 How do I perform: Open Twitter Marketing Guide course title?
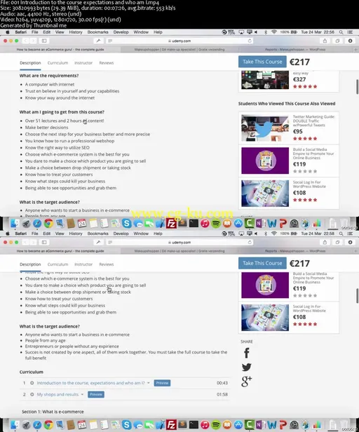[314, 121]
